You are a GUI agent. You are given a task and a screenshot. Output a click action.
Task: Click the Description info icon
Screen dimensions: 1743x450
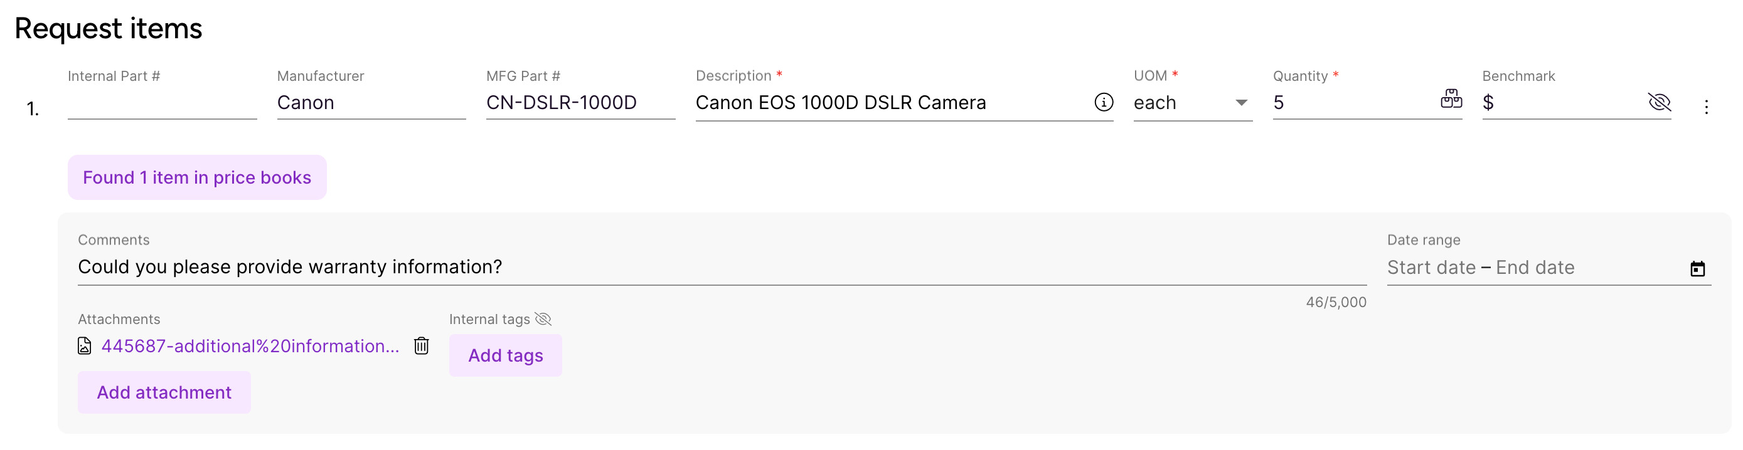(x=1104, y=102)
